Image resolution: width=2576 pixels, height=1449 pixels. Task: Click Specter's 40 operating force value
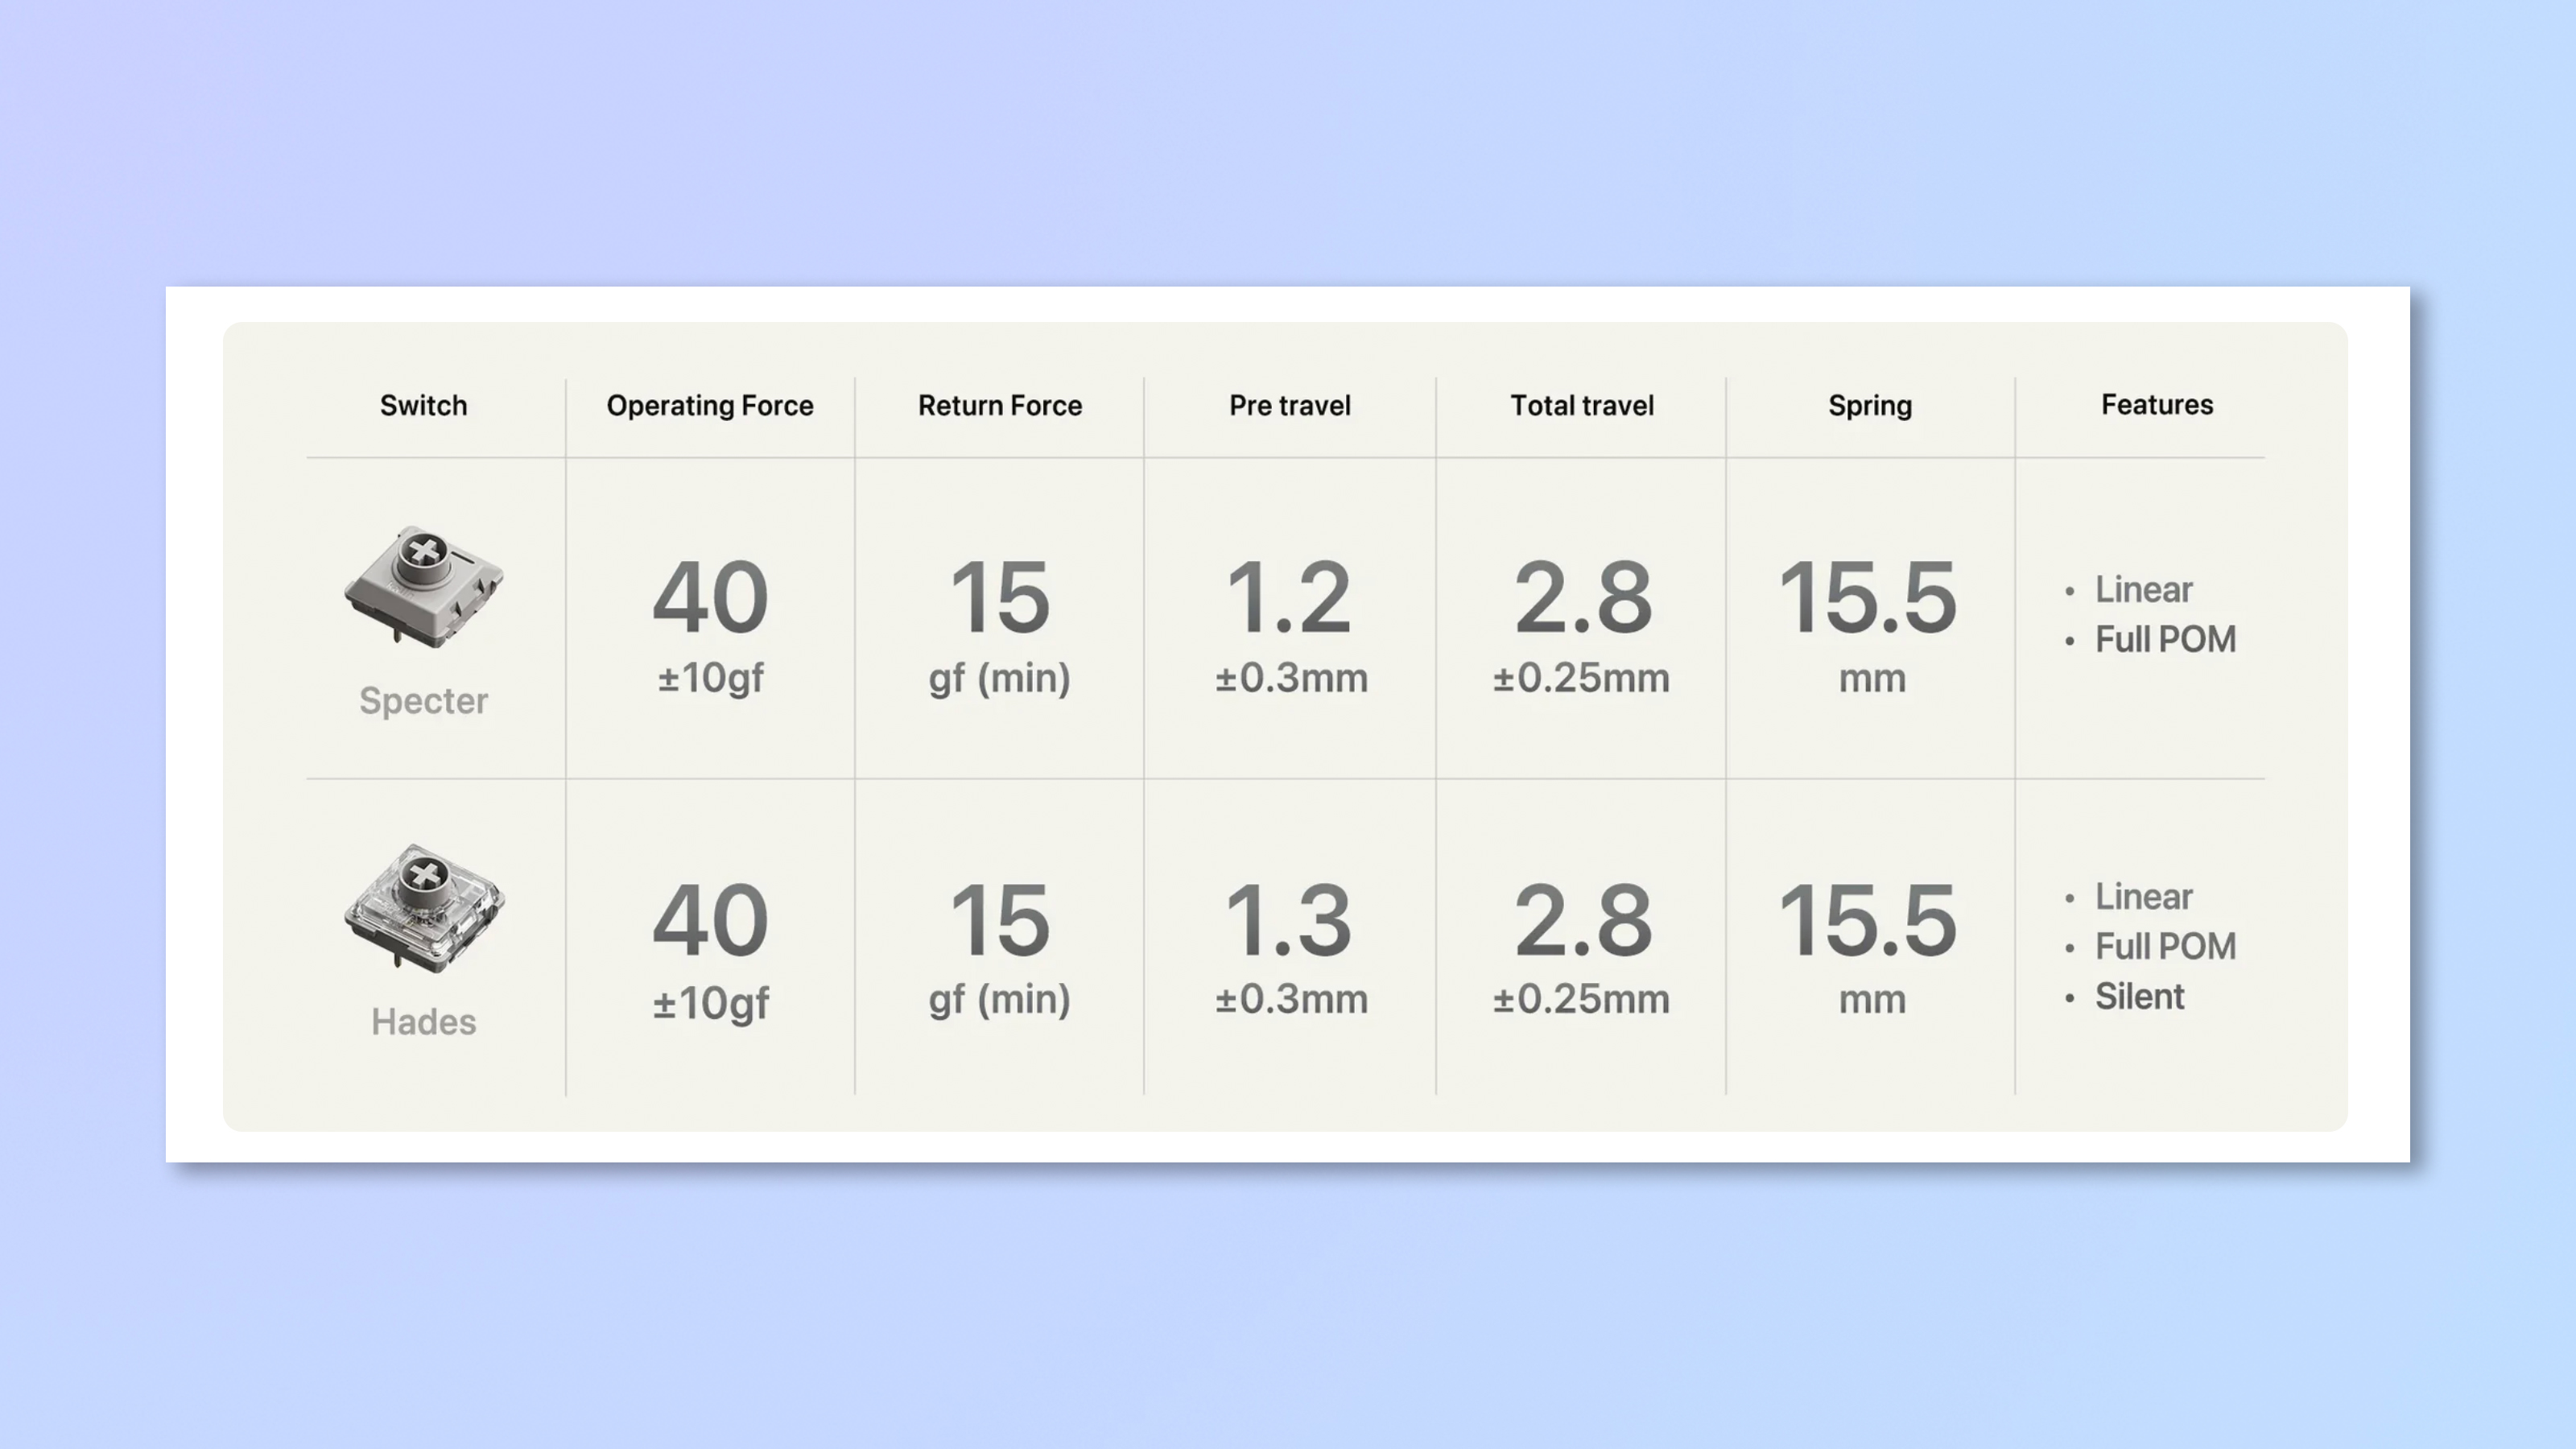(x=710, y=598)
